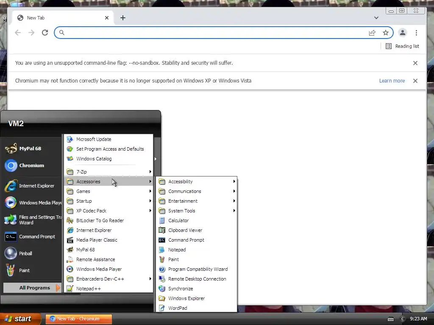Open Windows Catalog
Image resolution: width=434 pixels, height=325 pixels.
click(108, 159)
